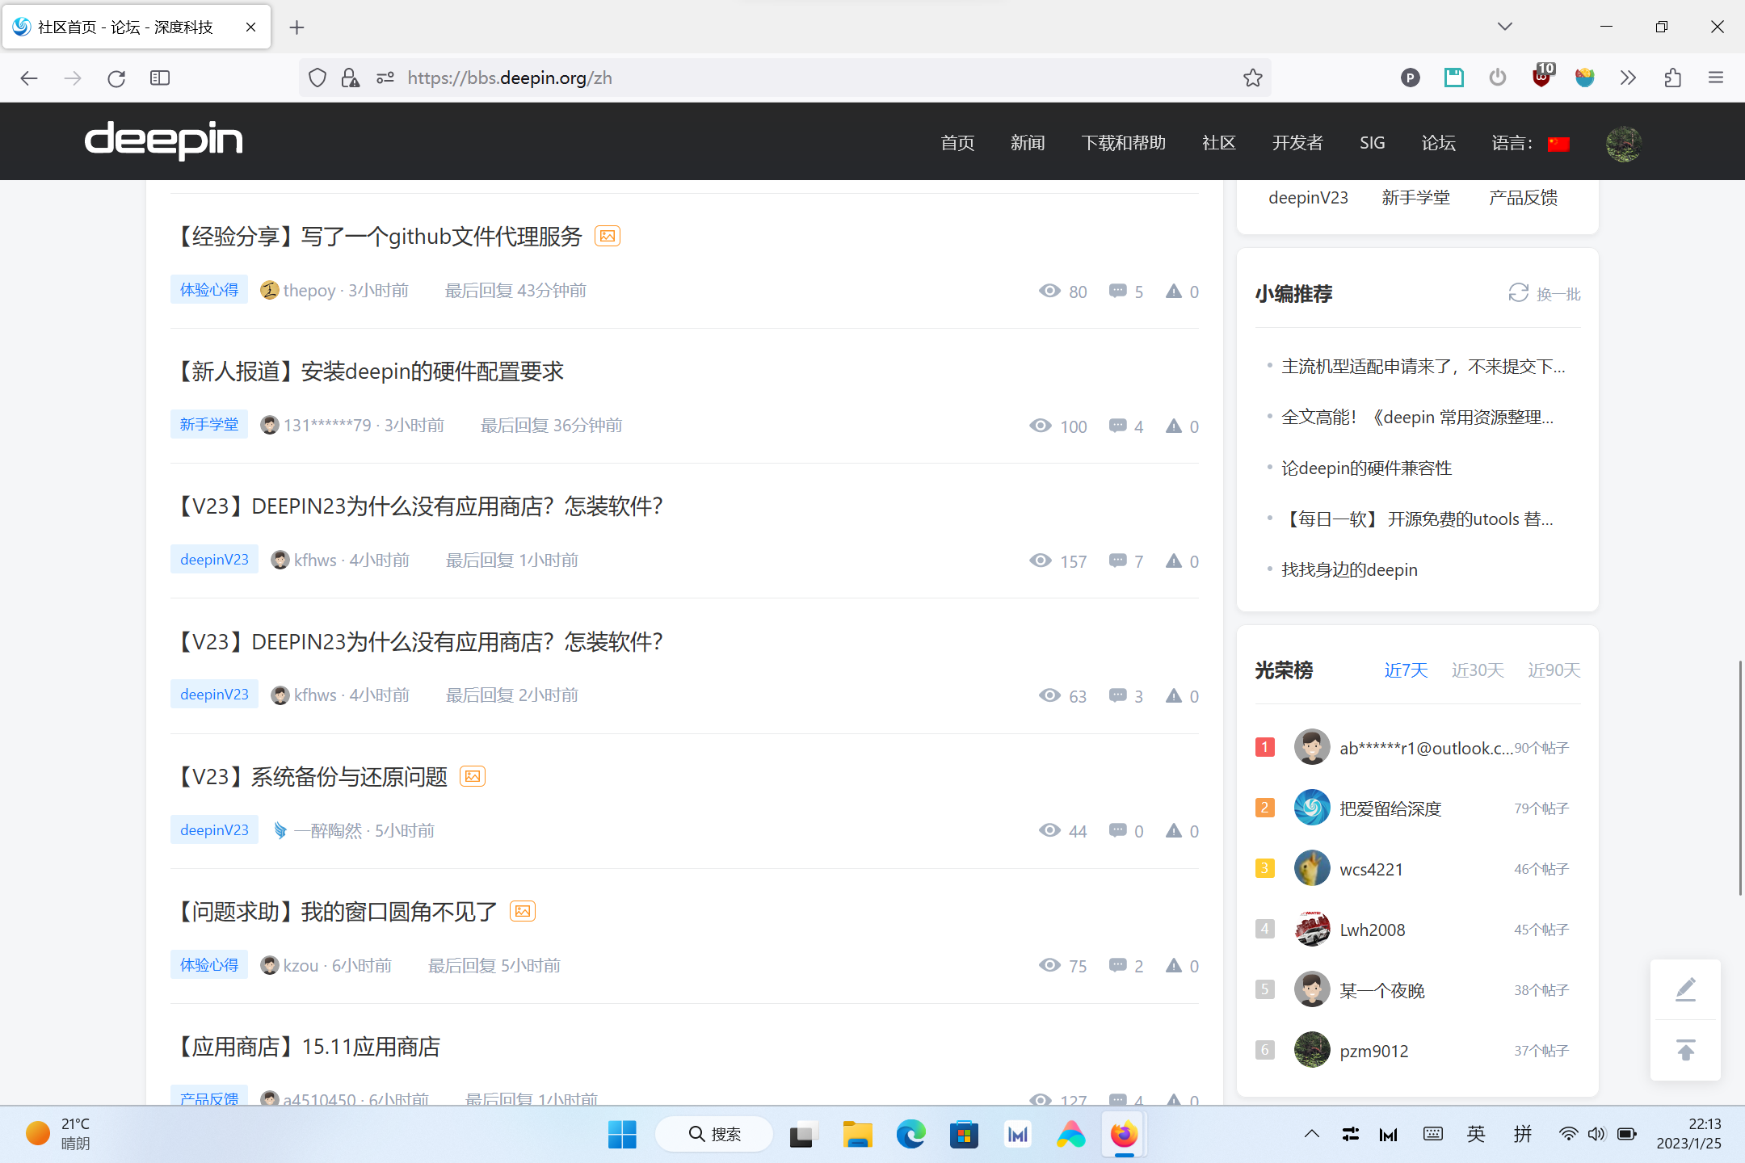Screen dimensions: 1745x1163
Task: Open the 语言 flag language selector
Action: 1558,142
